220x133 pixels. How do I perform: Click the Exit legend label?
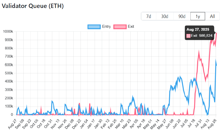pos(131,26)
